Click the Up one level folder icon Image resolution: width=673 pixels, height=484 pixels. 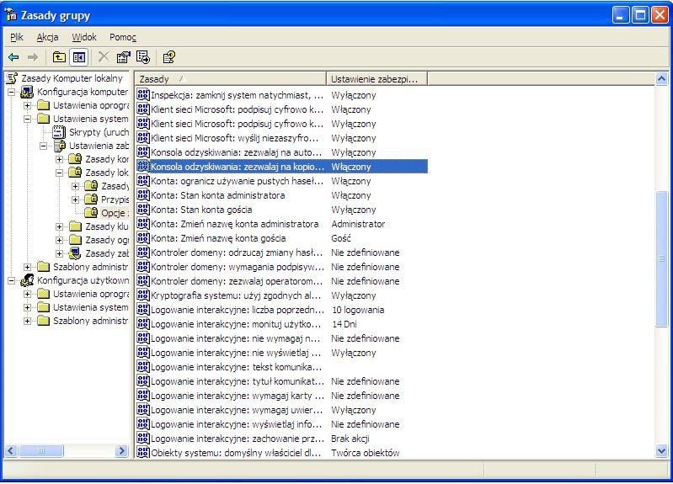click(x=59, y=57)
